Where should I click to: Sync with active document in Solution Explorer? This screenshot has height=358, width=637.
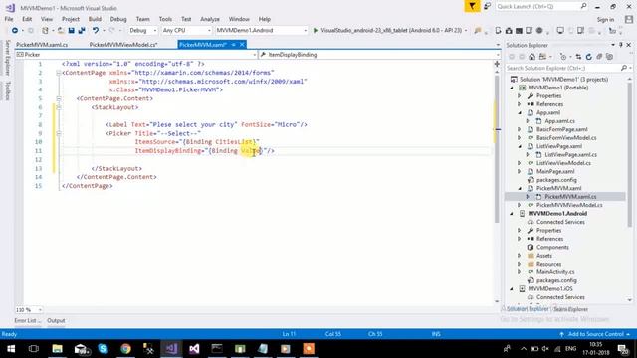tap(578, 57)
